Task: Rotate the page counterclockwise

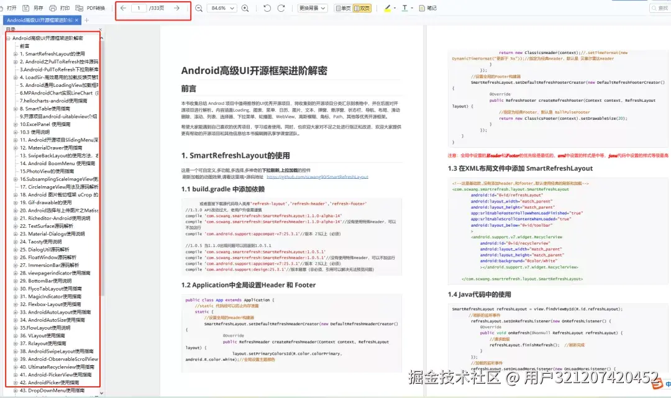Action: 267,8
